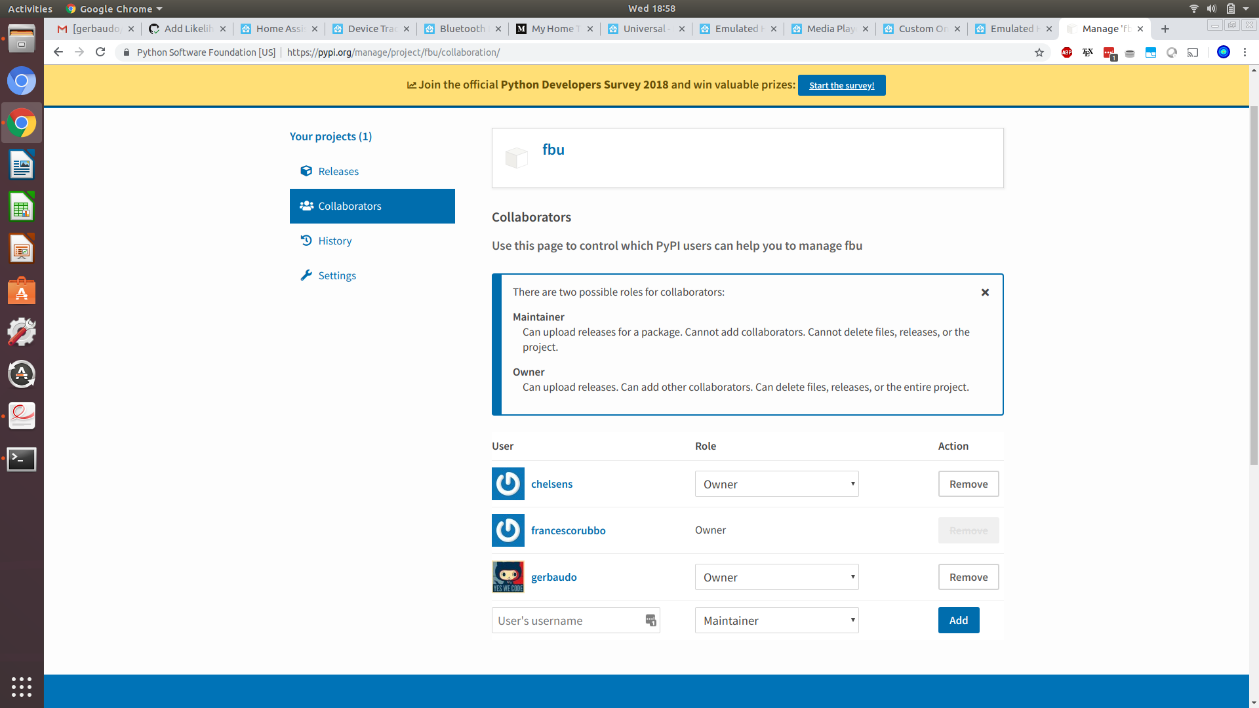Open role dropdown for gerbaudo
1259x708 pixels.
pyautogui.click(x=776, y=578)
